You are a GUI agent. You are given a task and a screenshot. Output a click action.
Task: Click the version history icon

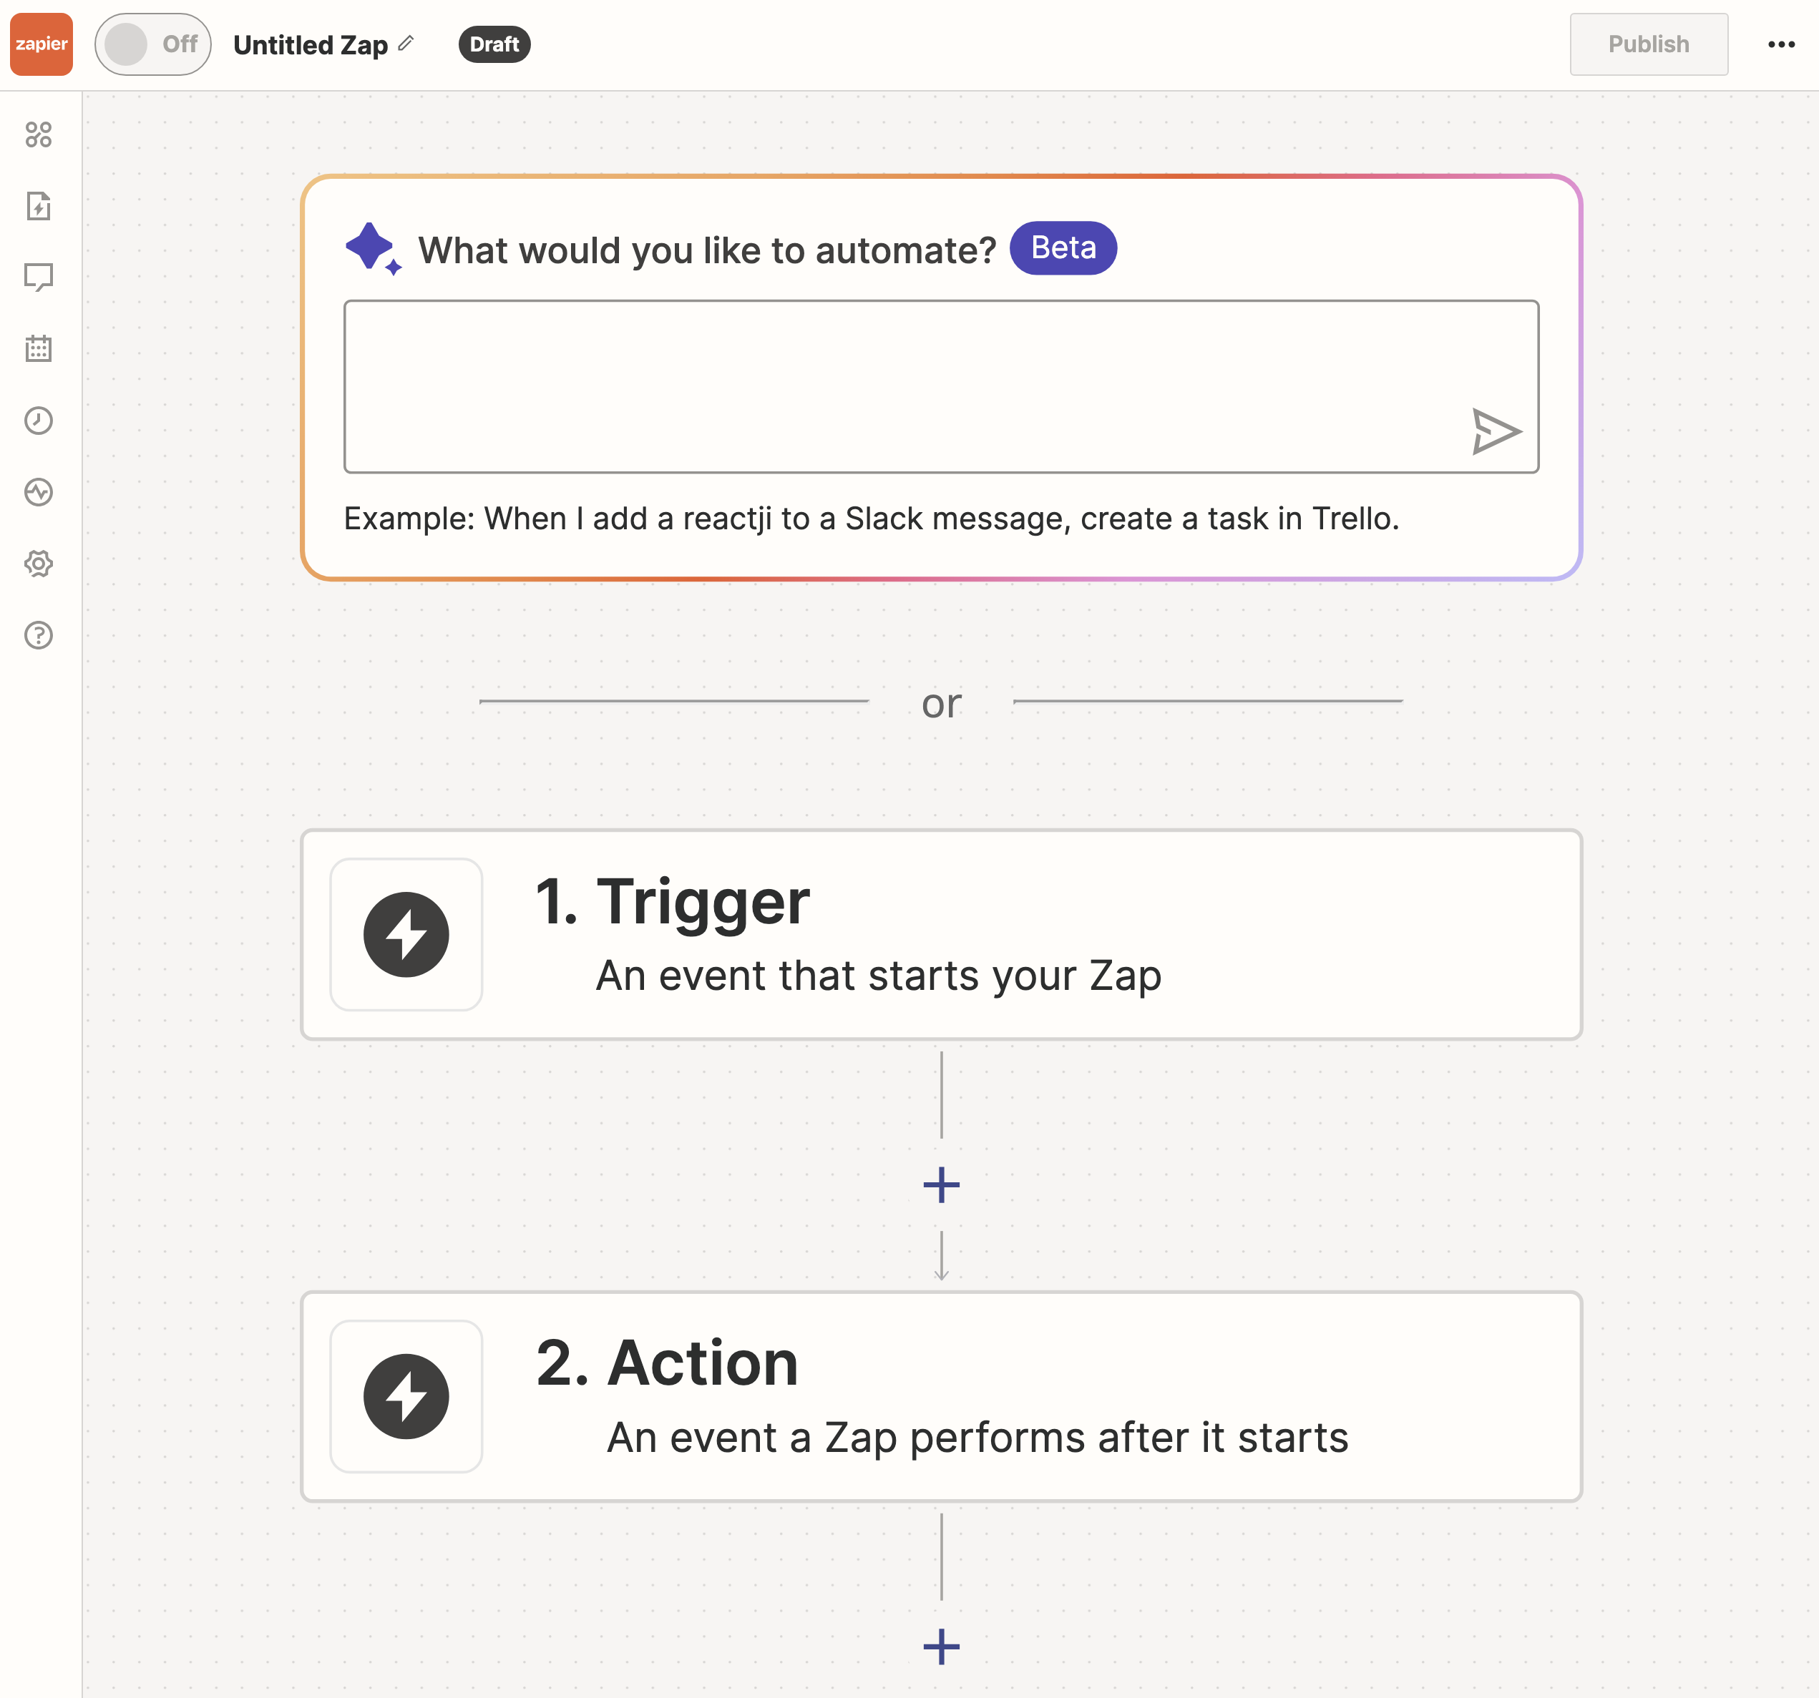40,420
